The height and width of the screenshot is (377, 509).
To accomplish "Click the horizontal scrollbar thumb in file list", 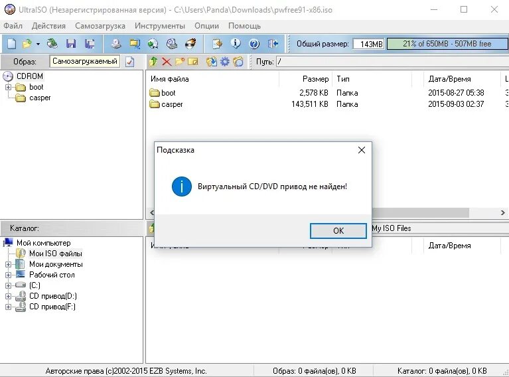I will pos(420,212).
